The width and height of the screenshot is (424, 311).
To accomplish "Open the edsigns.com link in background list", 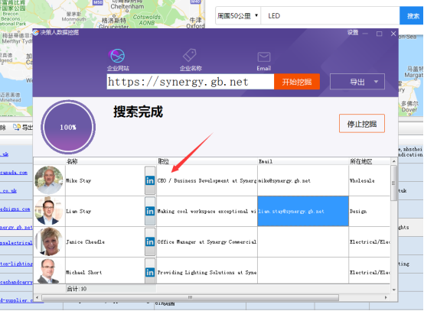I will pos(15,209).
